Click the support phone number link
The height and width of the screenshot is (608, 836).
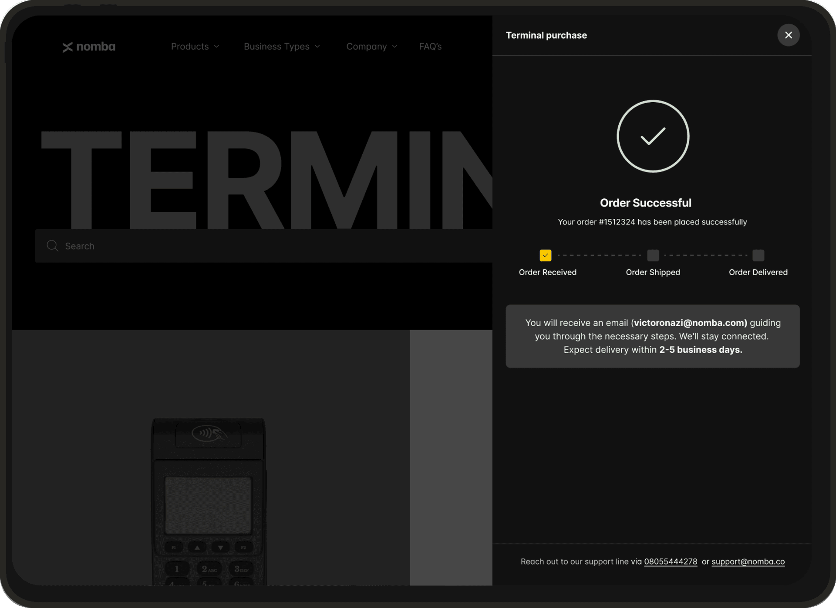click(671, 561)
